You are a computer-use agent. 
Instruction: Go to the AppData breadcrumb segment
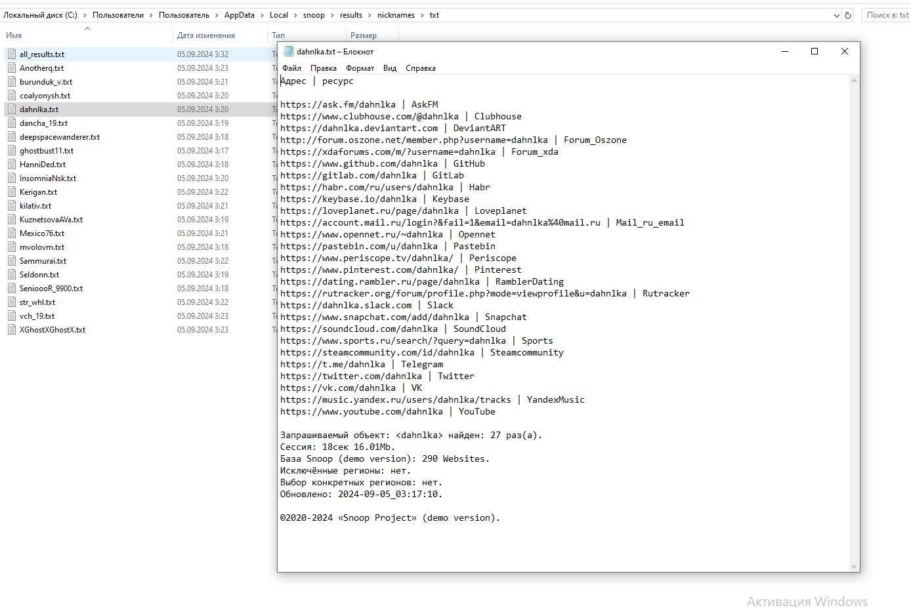(x=240, y=15)
